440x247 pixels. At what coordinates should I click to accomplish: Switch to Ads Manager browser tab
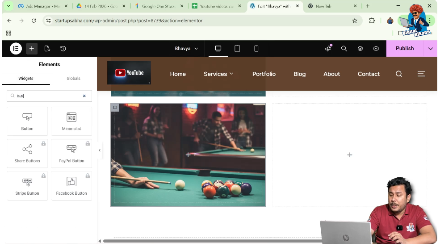pos(42,6)
